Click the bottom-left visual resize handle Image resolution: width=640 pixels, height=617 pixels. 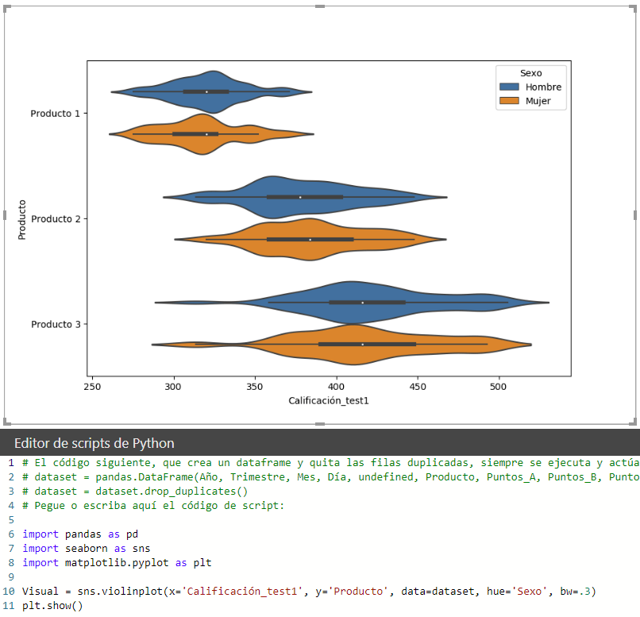tap(6, 422)
